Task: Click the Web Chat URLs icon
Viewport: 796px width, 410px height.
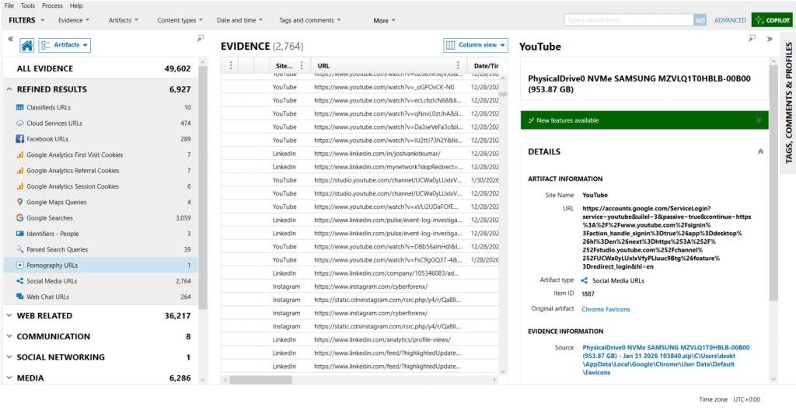Action: [20, 297]
